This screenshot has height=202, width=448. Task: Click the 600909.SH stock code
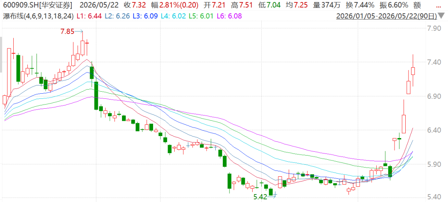(x=20, y=5)
